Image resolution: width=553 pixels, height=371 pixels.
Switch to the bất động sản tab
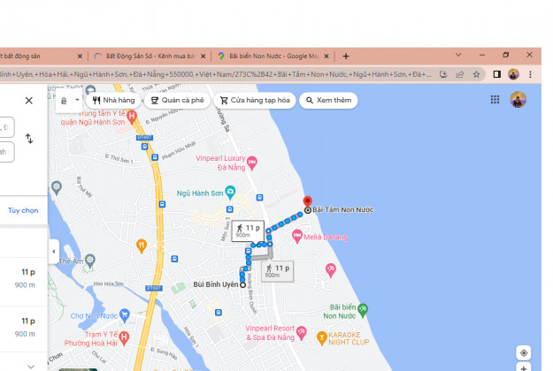39,56
